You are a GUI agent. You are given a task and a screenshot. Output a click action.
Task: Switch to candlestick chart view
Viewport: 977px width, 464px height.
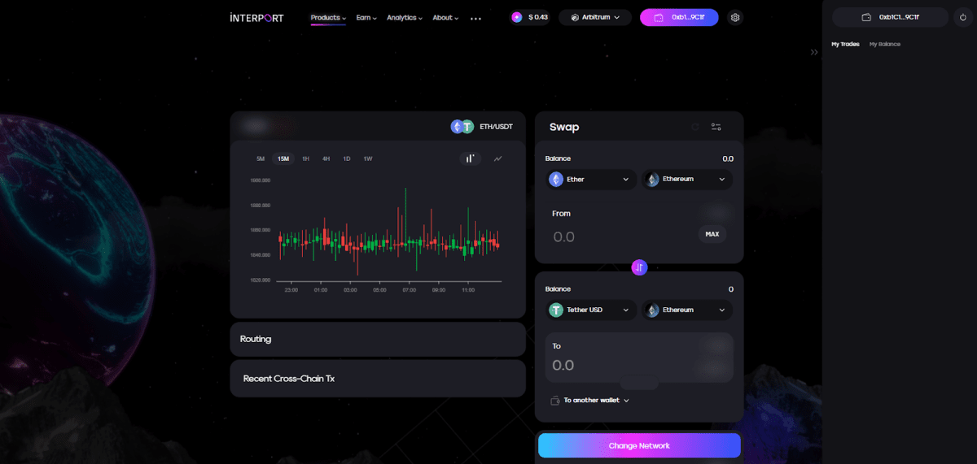[470, 158]
